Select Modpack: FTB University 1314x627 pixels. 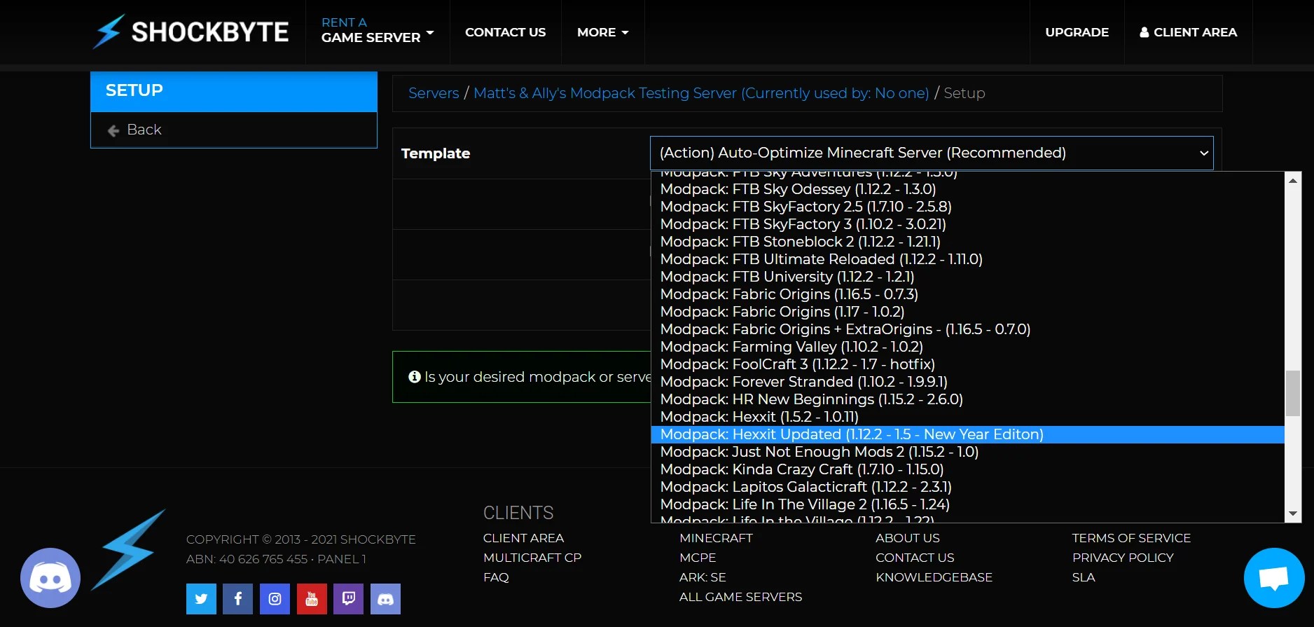coord(968,277)
